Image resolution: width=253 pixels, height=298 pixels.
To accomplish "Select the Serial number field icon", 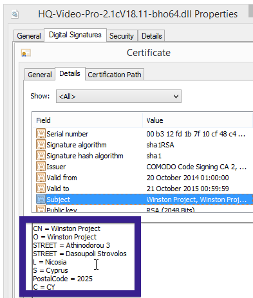I will click(x=41, y=133).
